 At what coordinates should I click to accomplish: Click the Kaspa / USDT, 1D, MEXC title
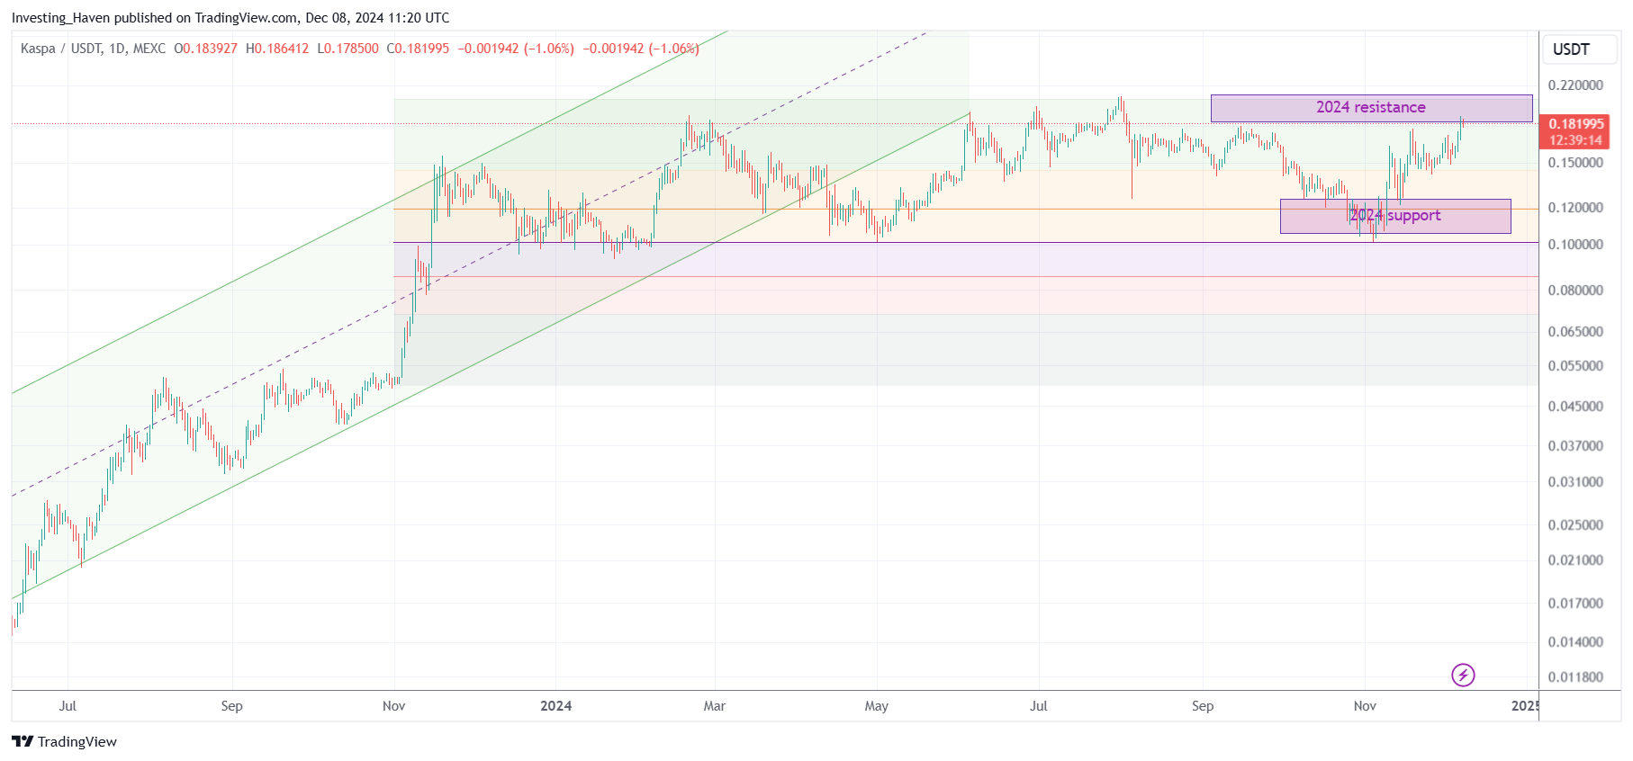pyautogui.click(x=93, y=49)
